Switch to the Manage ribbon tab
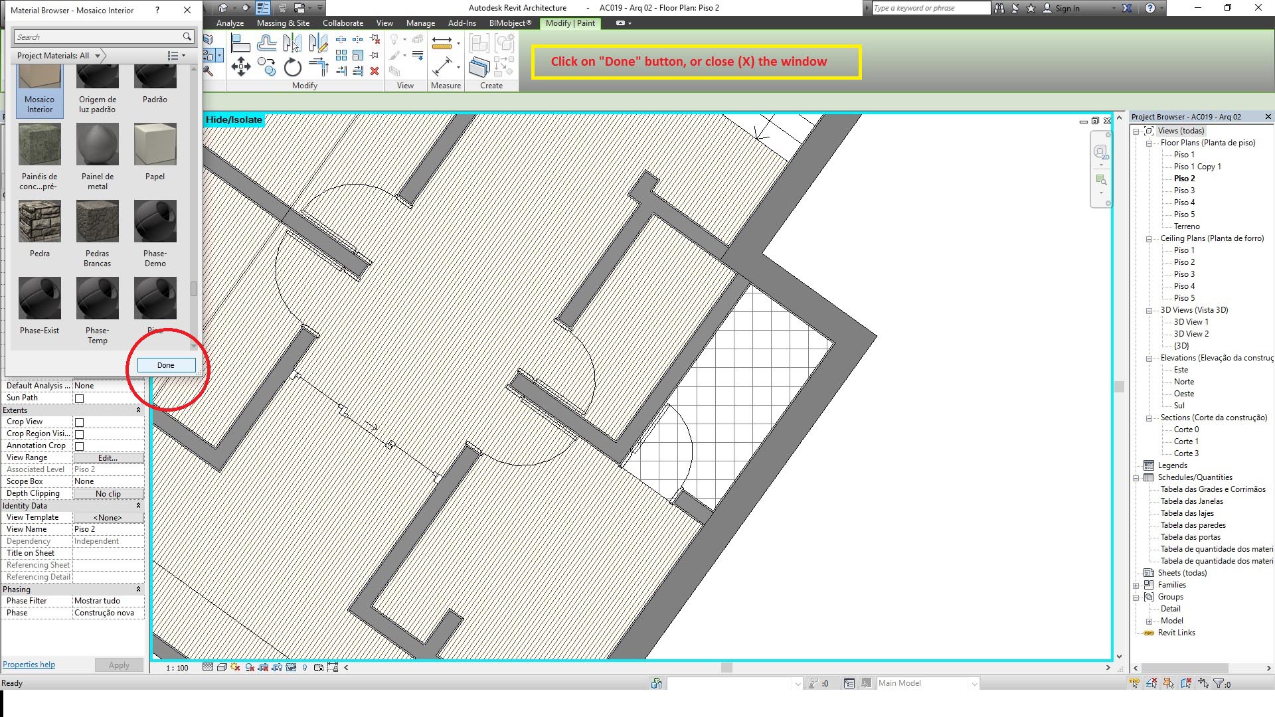This screenshot has width=1275, height=717. 420,23
